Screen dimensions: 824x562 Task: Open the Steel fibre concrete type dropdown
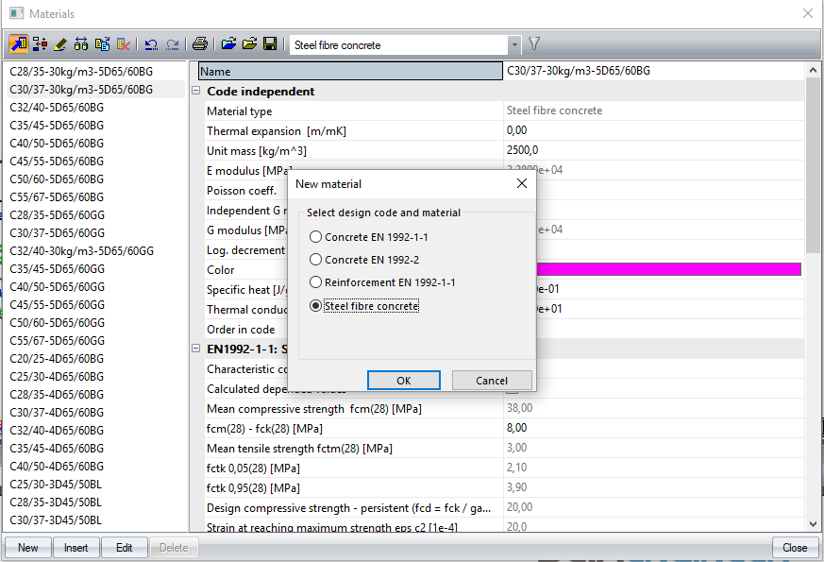(x=514, y=44)
